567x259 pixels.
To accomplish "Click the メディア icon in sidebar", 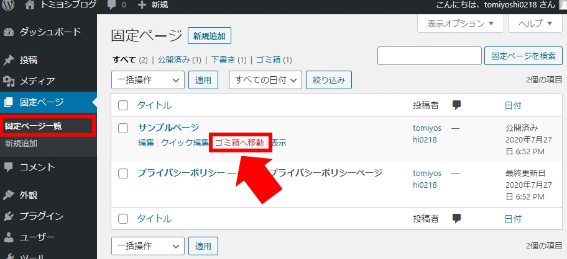I will coord(9,81).
